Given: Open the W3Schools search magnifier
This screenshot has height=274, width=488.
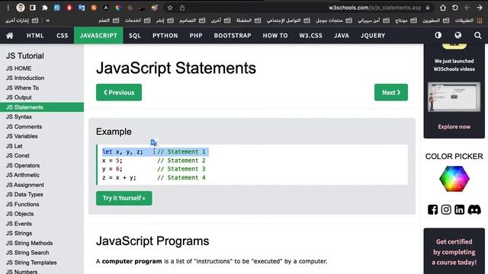Looking at the screenshot, I should pos(478,35).
